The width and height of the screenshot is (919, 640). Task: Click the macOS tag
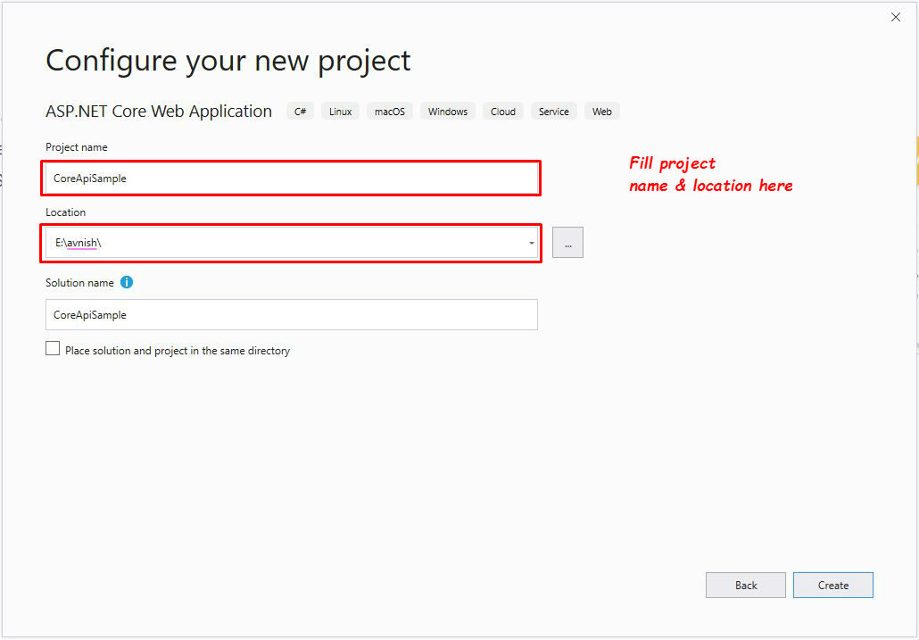(x=390, y=112)
